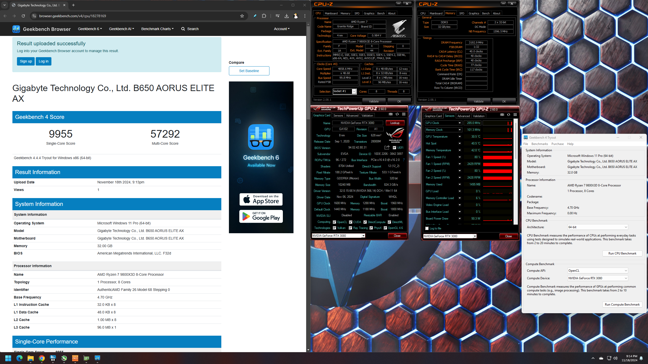
Task: Click the Log in button
Action: [44, 61]
